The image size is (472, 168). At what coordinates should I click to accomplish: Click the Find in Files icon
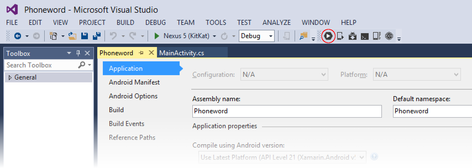(303, 36)
